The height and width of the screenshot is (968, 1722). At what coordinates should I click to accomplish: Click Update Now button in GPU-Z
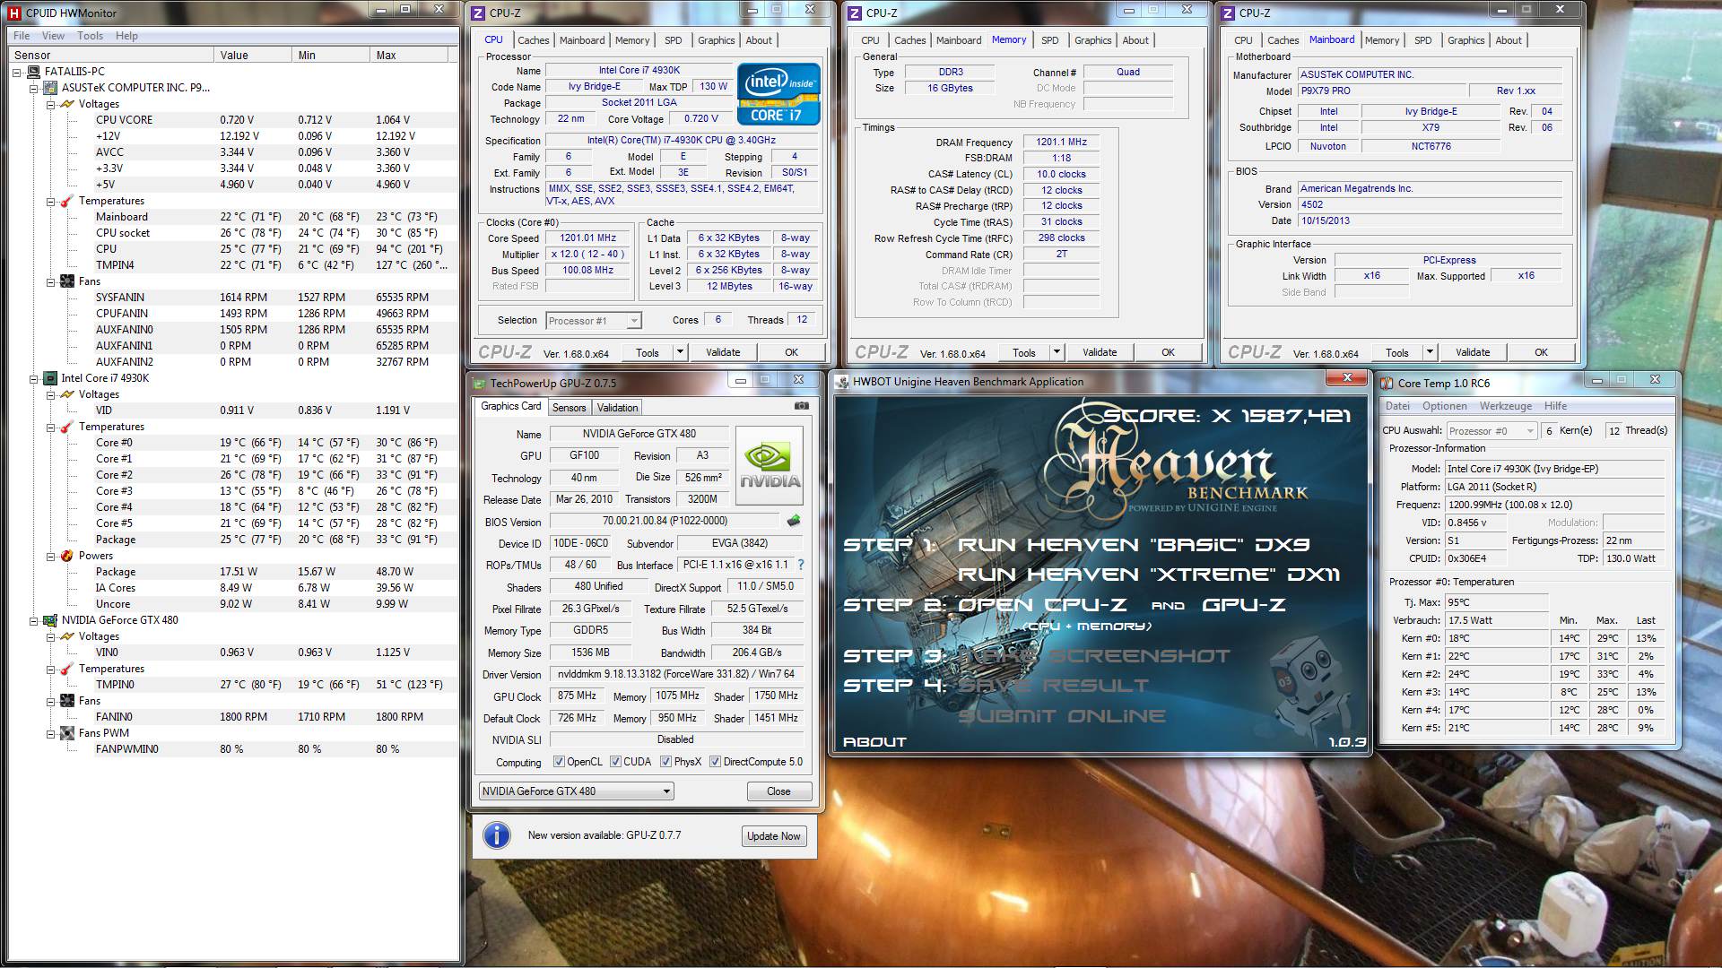773,836
